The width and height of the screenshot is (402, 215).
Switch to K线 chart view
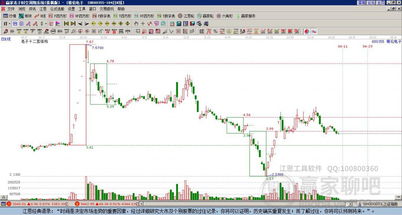pos(40,16)
